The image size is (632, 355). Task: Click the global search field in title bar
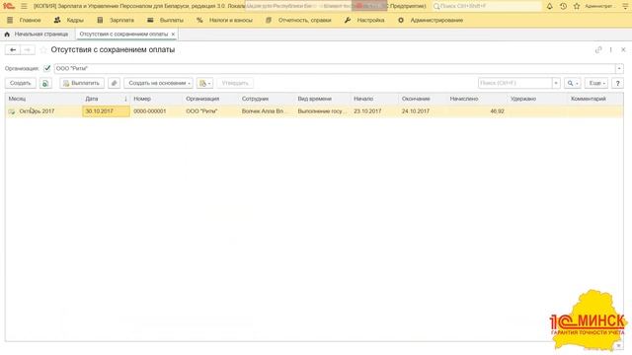pyautogui.click(x=487, y=6)
